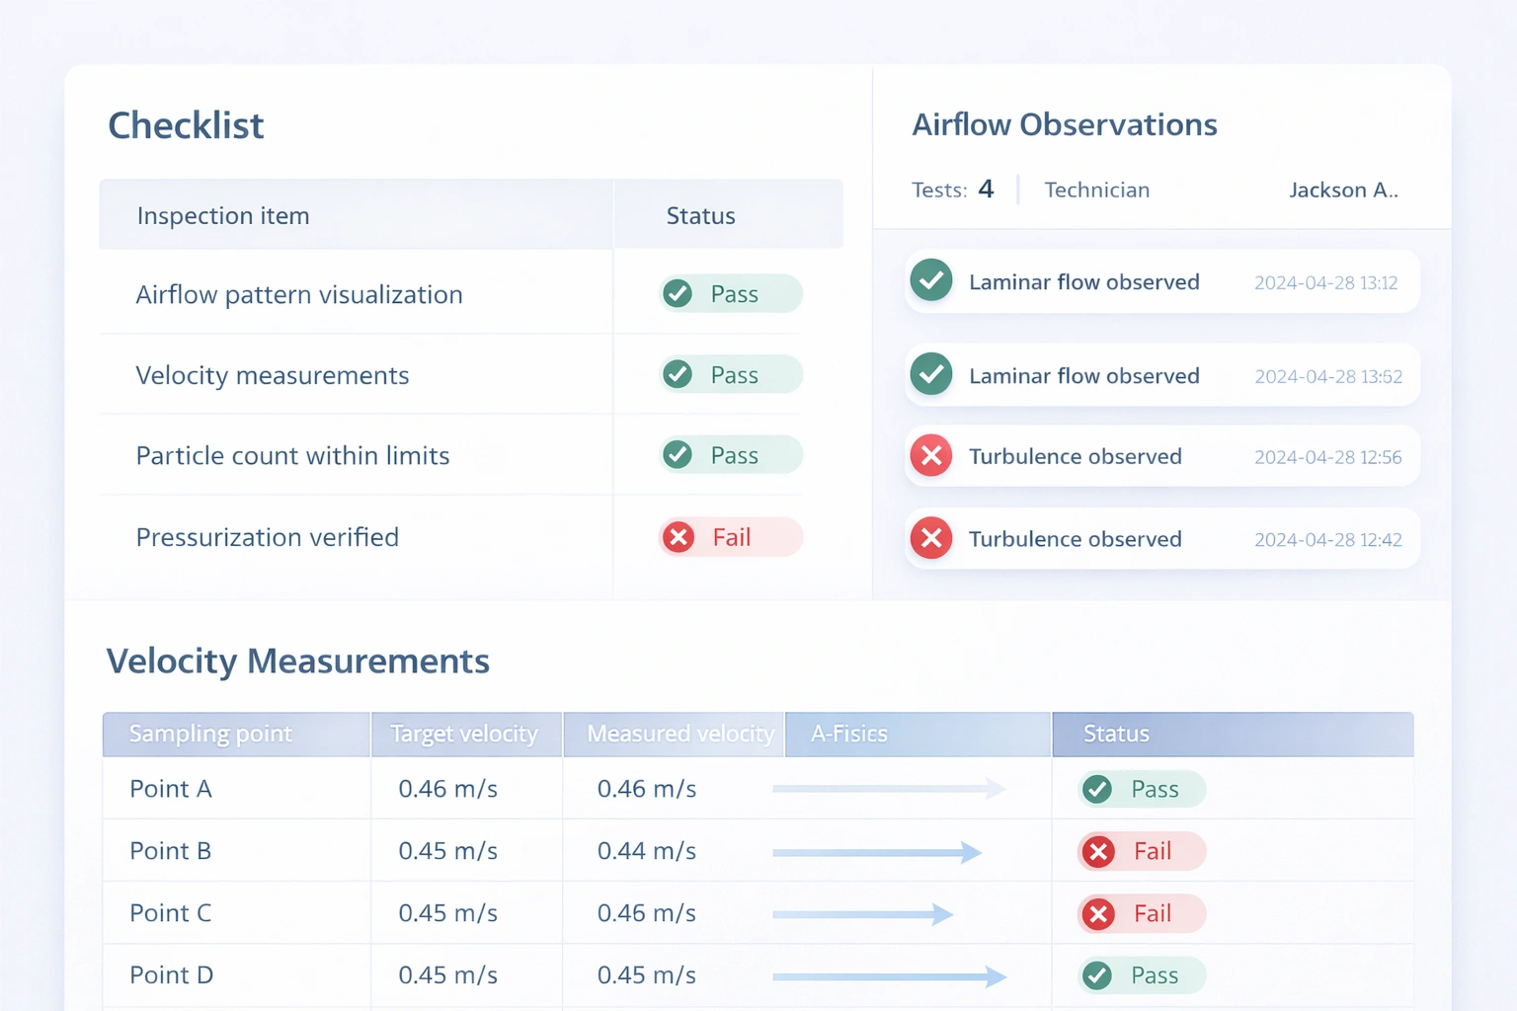Select the Particle count within limits row
The width and height of the screenshot is (1517, 1011).
[x=292, y=455]
